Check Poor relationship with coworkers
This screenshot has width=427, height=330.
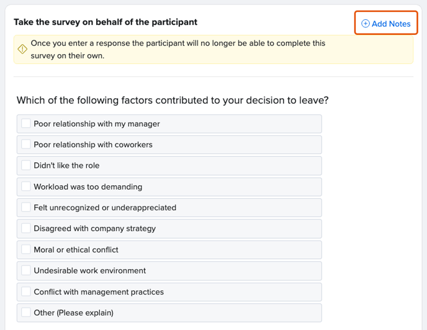click(26, 144)
